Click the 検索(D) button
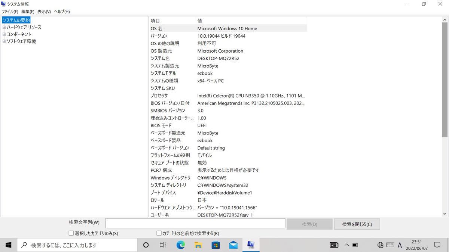449x252 pixels. [x=309, y=224]
